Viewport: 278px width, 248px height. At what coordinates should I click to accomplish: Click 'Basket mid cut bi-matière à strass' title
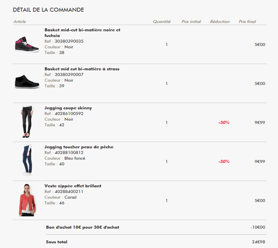(82, 69)
